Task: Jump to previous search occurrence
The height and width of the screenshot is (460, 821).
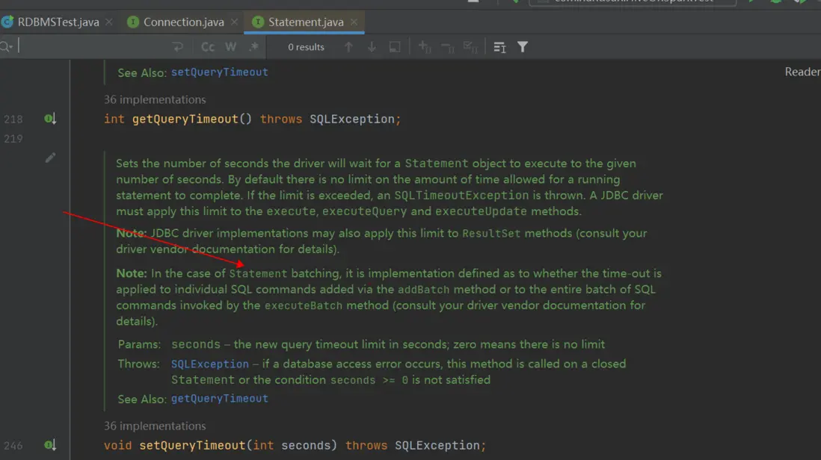Action: tap(348, 47)
